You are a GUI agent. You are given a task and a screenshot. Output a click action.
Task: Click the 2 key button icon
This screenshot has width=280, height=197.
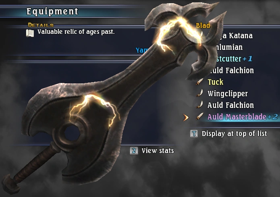tap(134, 151)
